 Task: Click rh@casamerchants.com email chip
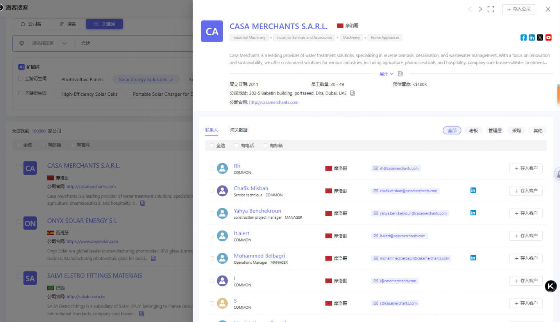(396, 168)
